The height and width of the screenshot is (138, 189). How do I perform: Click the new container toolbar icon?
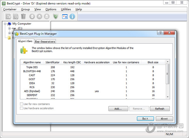[x=8, y=16]
